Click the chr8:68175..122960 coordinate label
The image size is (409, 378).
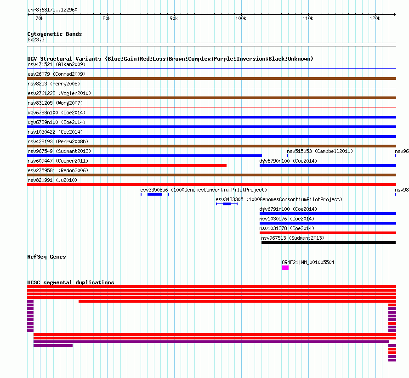pos(52,10)
